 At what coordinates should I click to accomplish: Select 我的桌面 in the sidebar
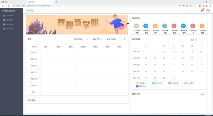(x=10, y=16)
